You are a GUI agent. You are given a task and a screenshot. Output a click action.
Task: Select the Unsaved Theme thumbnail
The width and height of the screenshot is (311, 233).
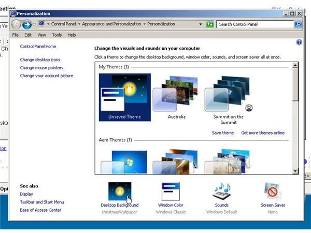[x=125, y=97]
